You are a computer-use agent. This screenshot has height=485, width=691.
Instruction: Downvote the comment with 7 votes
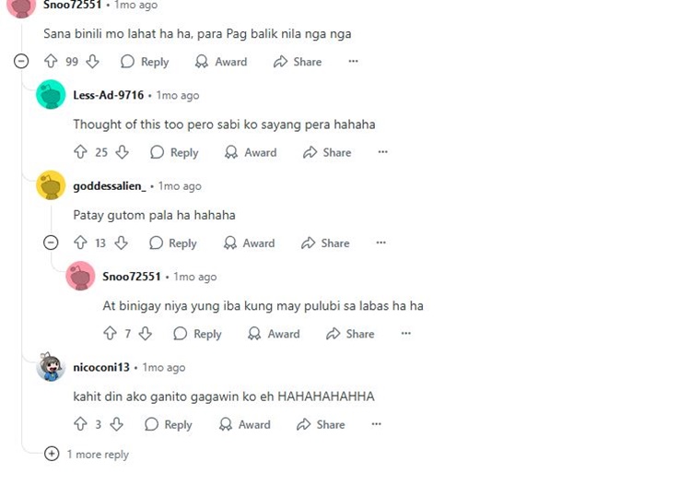coord(146,334)
